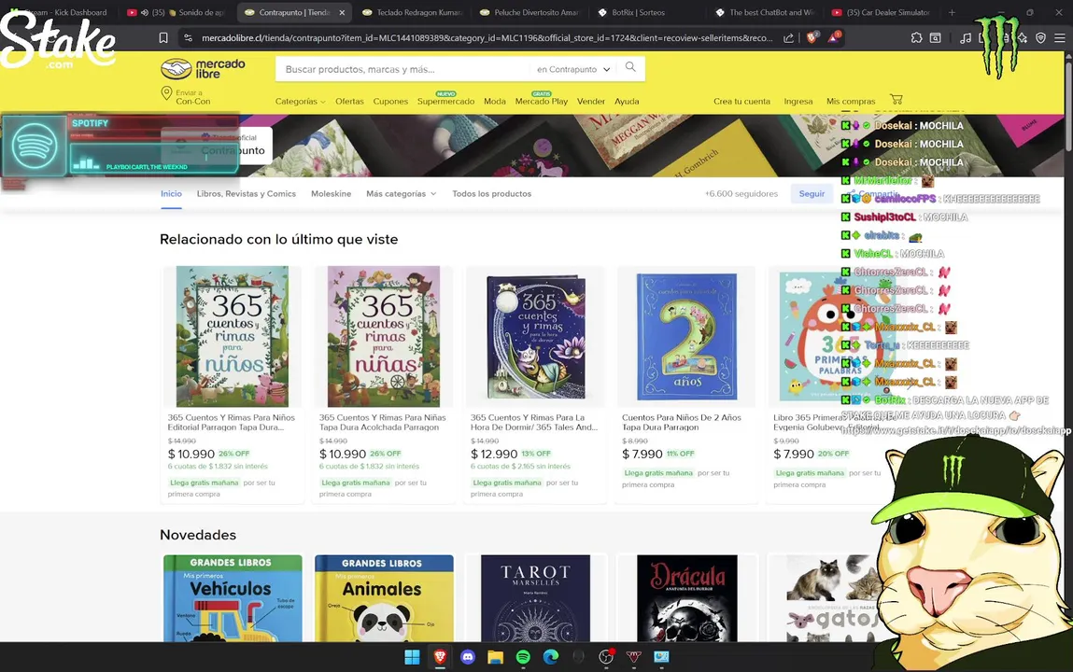Open 'Grandes Libros Vehículos' cover
The image size is (1073, 672).
[x=233, y=598]
